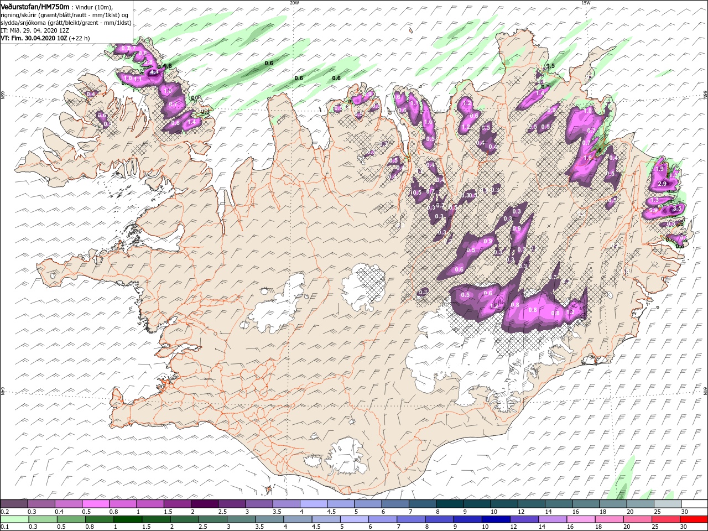This screenshot has width=708, height=531.
Task: Pick the bright pink 0.5 swatch in snow scale
Action: [x=95, y=503]
